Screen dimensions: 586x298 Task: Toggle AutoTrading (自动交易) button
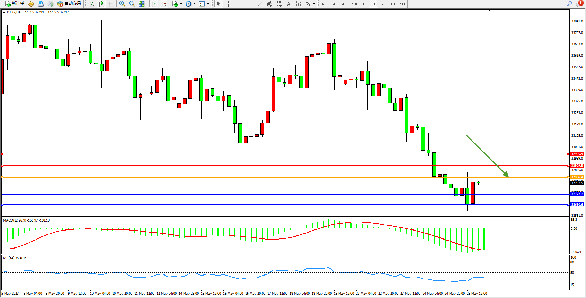tap(69, 4)
